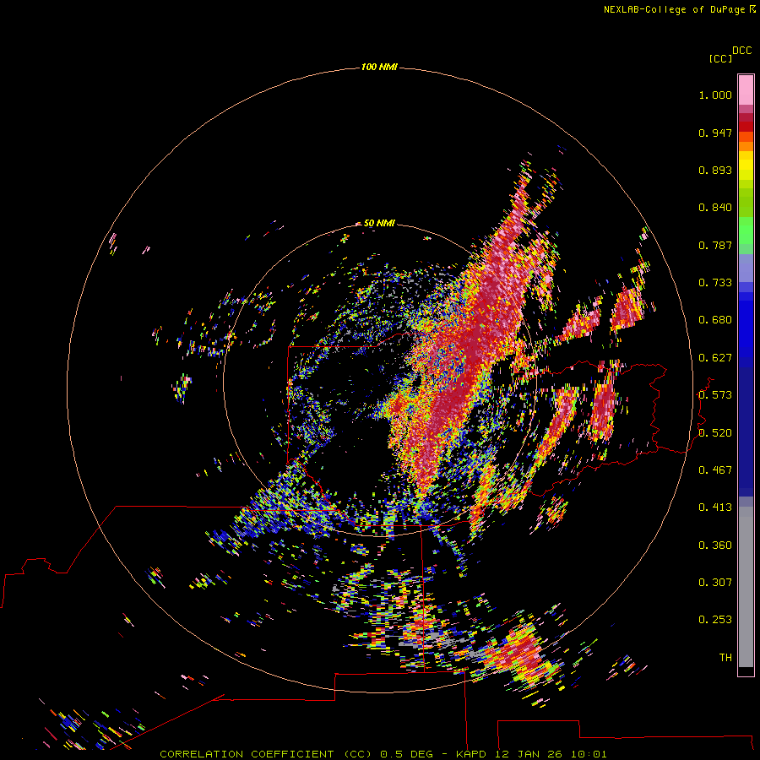Image resolution: width=760 pixels, height=760 pixels.
Task: Click the 0.680 legend value
Action: pos(715,320)
